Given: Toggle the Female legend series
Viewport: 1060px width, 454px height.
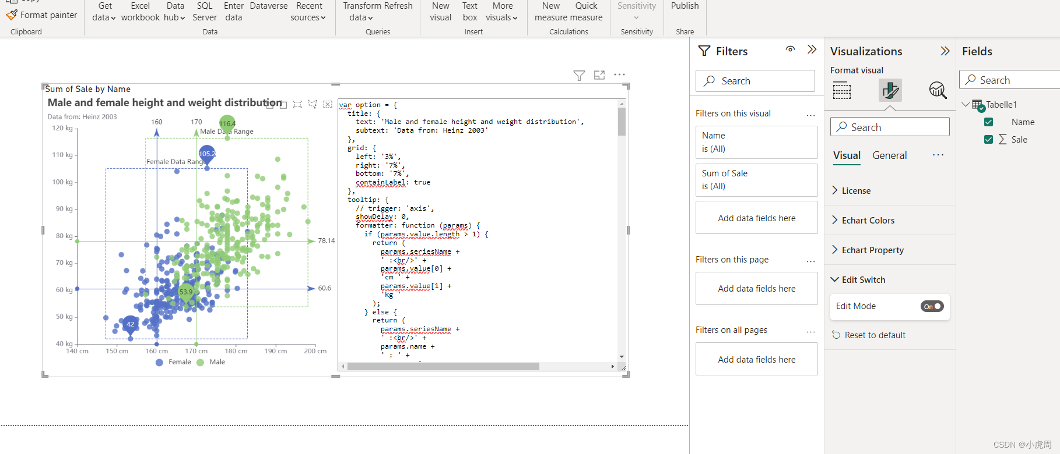Looking at the screenshot, I should pyautogui.click(x=174, y=362).
